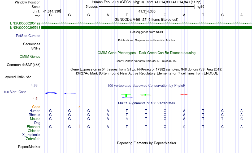Click the light-colored A in Mouse row
This screenshot has width=252, height=153.
tap(127, 119)
